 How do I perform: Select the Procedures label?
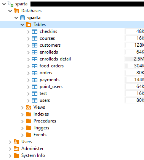coord(45,121)
